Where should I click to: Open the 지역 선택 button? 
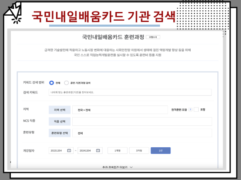pos(60,110)
